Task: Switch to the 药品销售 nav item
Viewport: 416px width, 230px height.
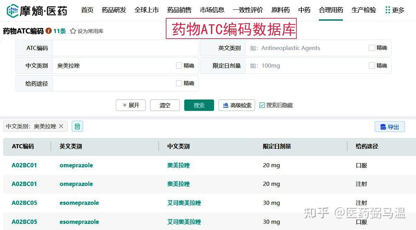Action: [179, 10]
